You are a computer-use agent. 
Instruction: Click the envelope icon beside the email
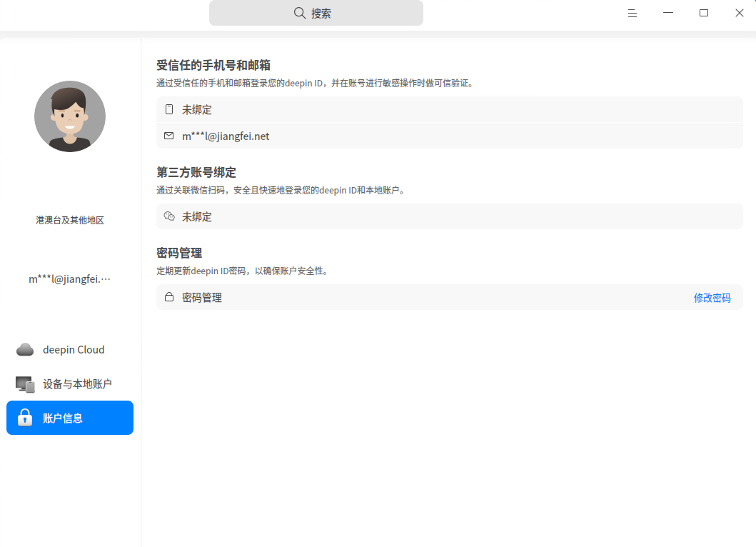[168, 136]
